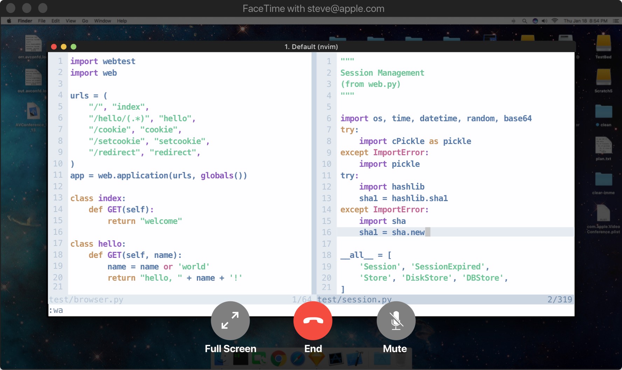Image resolution: width=622 pixels, height=370 pixels.
Task: Open the Help menu
Action: tap(122, 21)
